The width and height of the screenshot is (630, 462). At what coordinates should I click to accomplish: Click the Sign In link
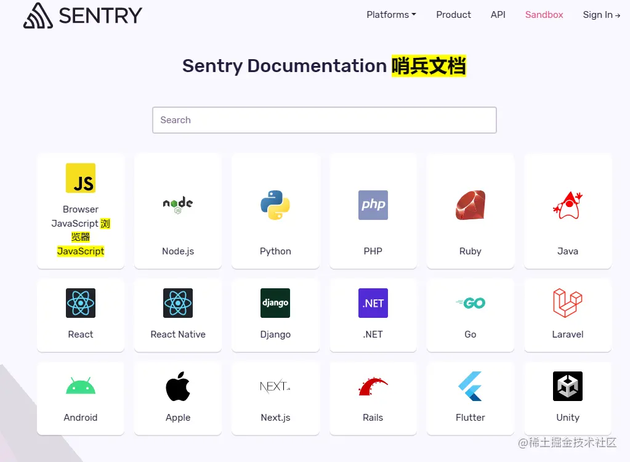point(600,15)
